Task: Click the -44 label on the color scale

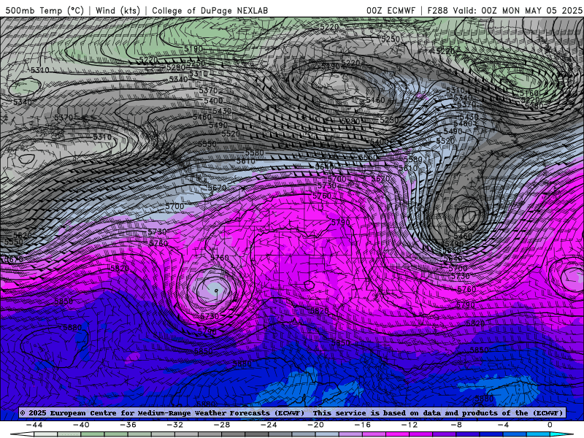Action: click(x=34, y=425)
